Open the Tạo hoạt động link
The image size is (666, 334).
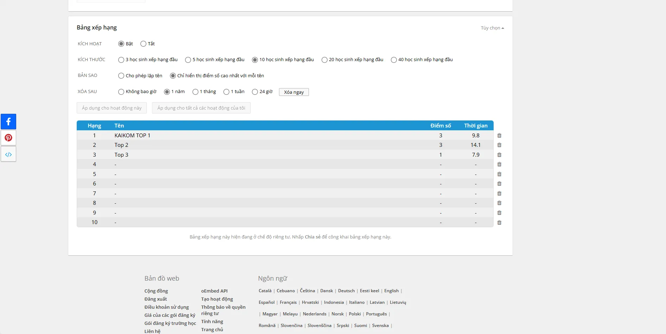217,299
